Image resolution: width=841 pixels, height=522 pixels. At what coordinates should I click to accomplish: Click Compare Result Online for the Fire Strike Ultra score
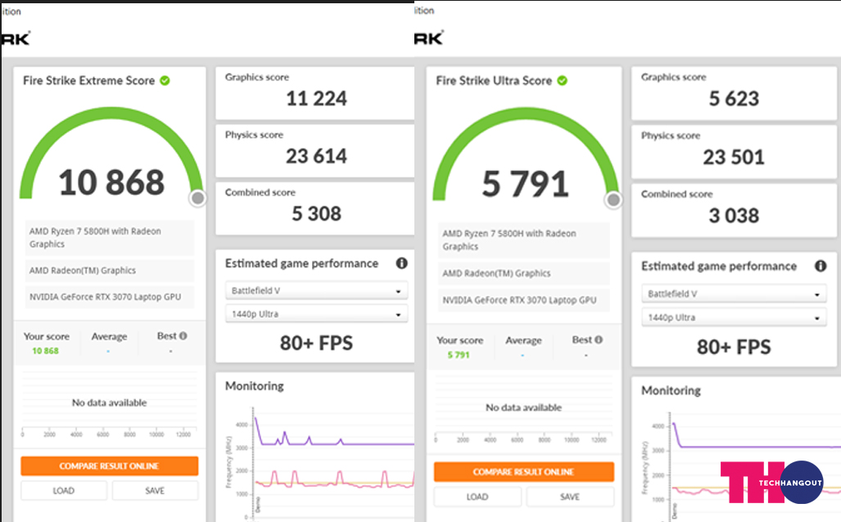pos(523,471)
